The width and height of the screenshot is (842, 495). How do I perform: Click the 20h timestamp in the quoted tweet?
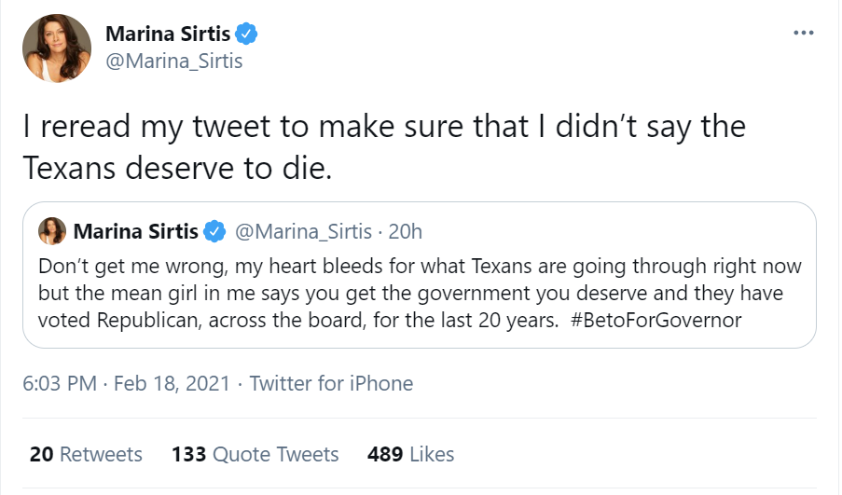click(404, 231)
